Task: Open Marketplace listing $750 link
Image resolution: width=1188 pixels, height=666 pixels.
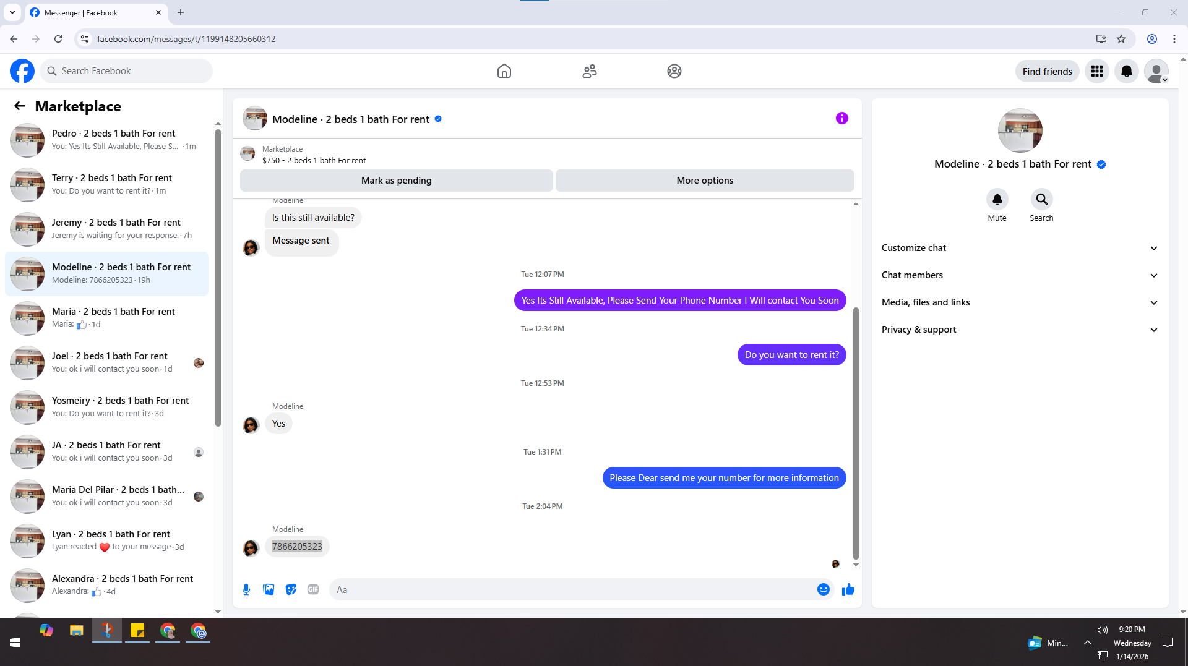Action: click(314, 160)
